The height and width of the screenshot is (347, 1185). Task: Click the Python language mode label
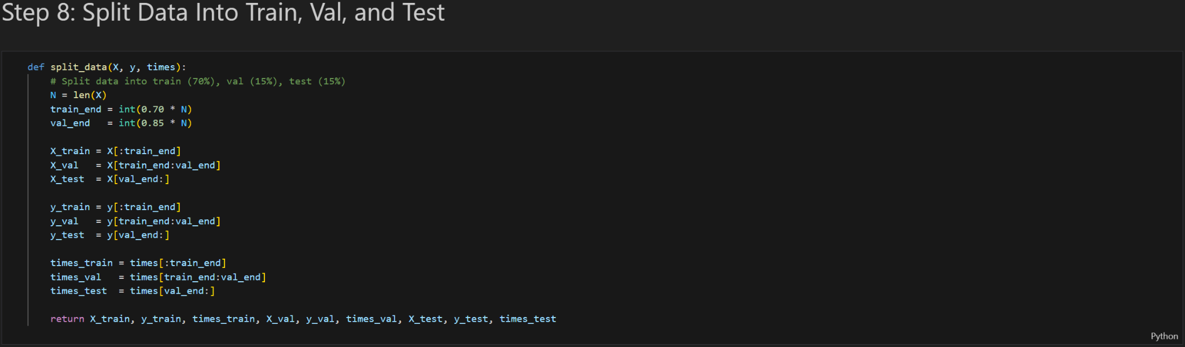pos(1164,336)
